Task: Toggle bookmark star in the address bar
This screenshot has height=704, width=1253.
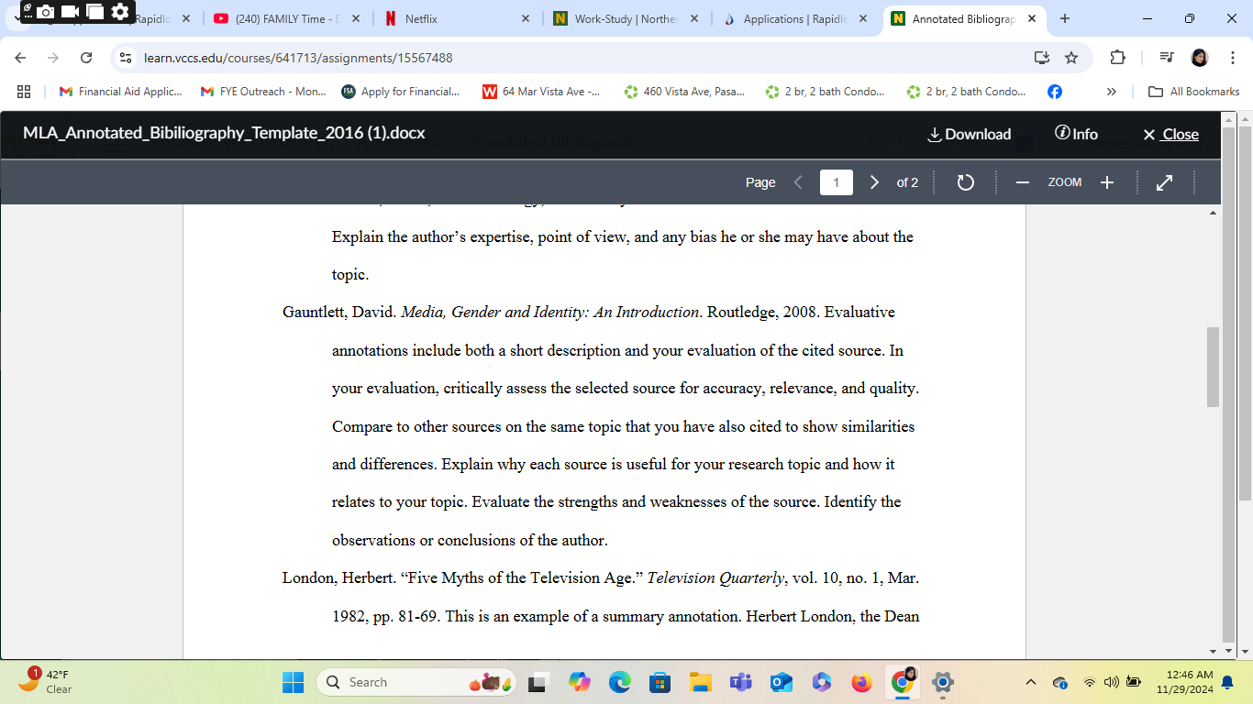Action: point(1072,57)
